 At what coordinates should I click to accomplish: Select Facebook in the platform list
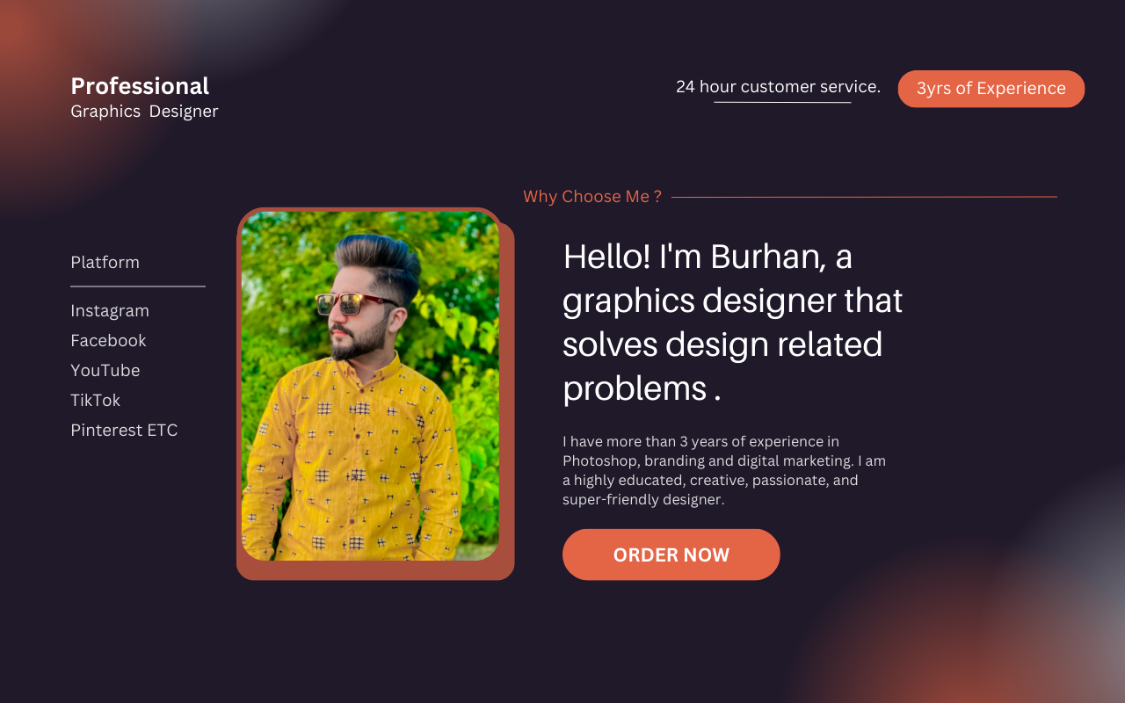pyautogui.click(x=108, y=341)
